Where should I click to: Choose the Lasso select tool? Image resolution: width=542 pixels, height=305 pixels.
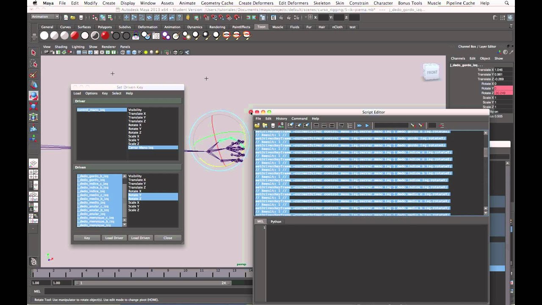[x=33, y=64]
